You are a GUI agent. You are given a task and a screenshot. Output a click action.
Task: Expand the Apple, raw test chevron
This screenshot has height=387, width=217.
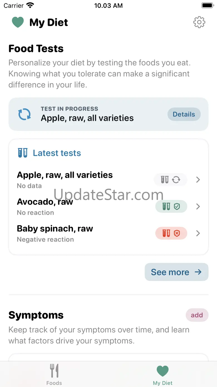(198, 180)
